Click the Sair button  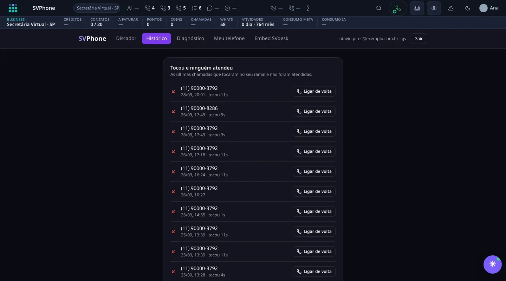419,39
